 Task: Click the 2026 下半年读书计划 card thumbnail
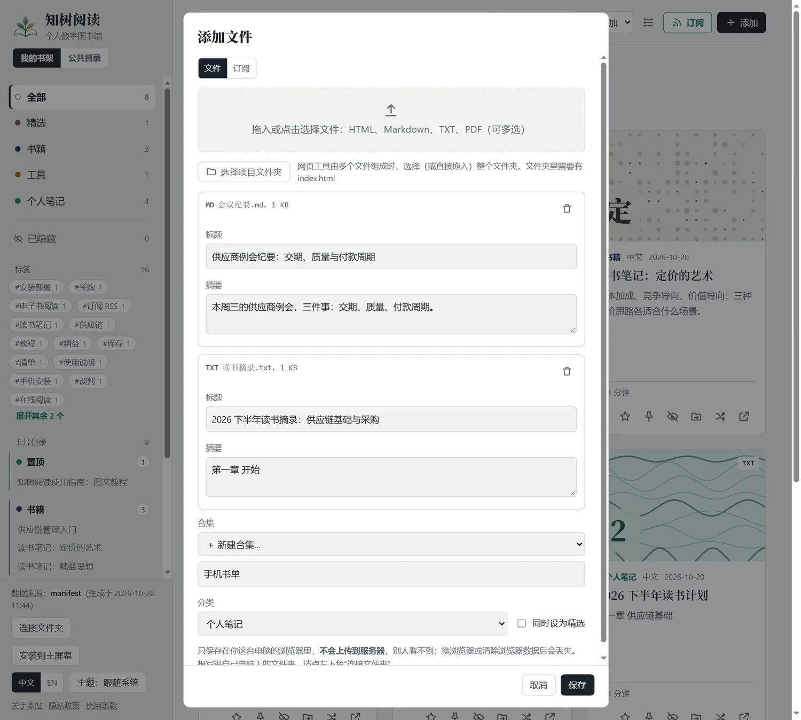687,505
